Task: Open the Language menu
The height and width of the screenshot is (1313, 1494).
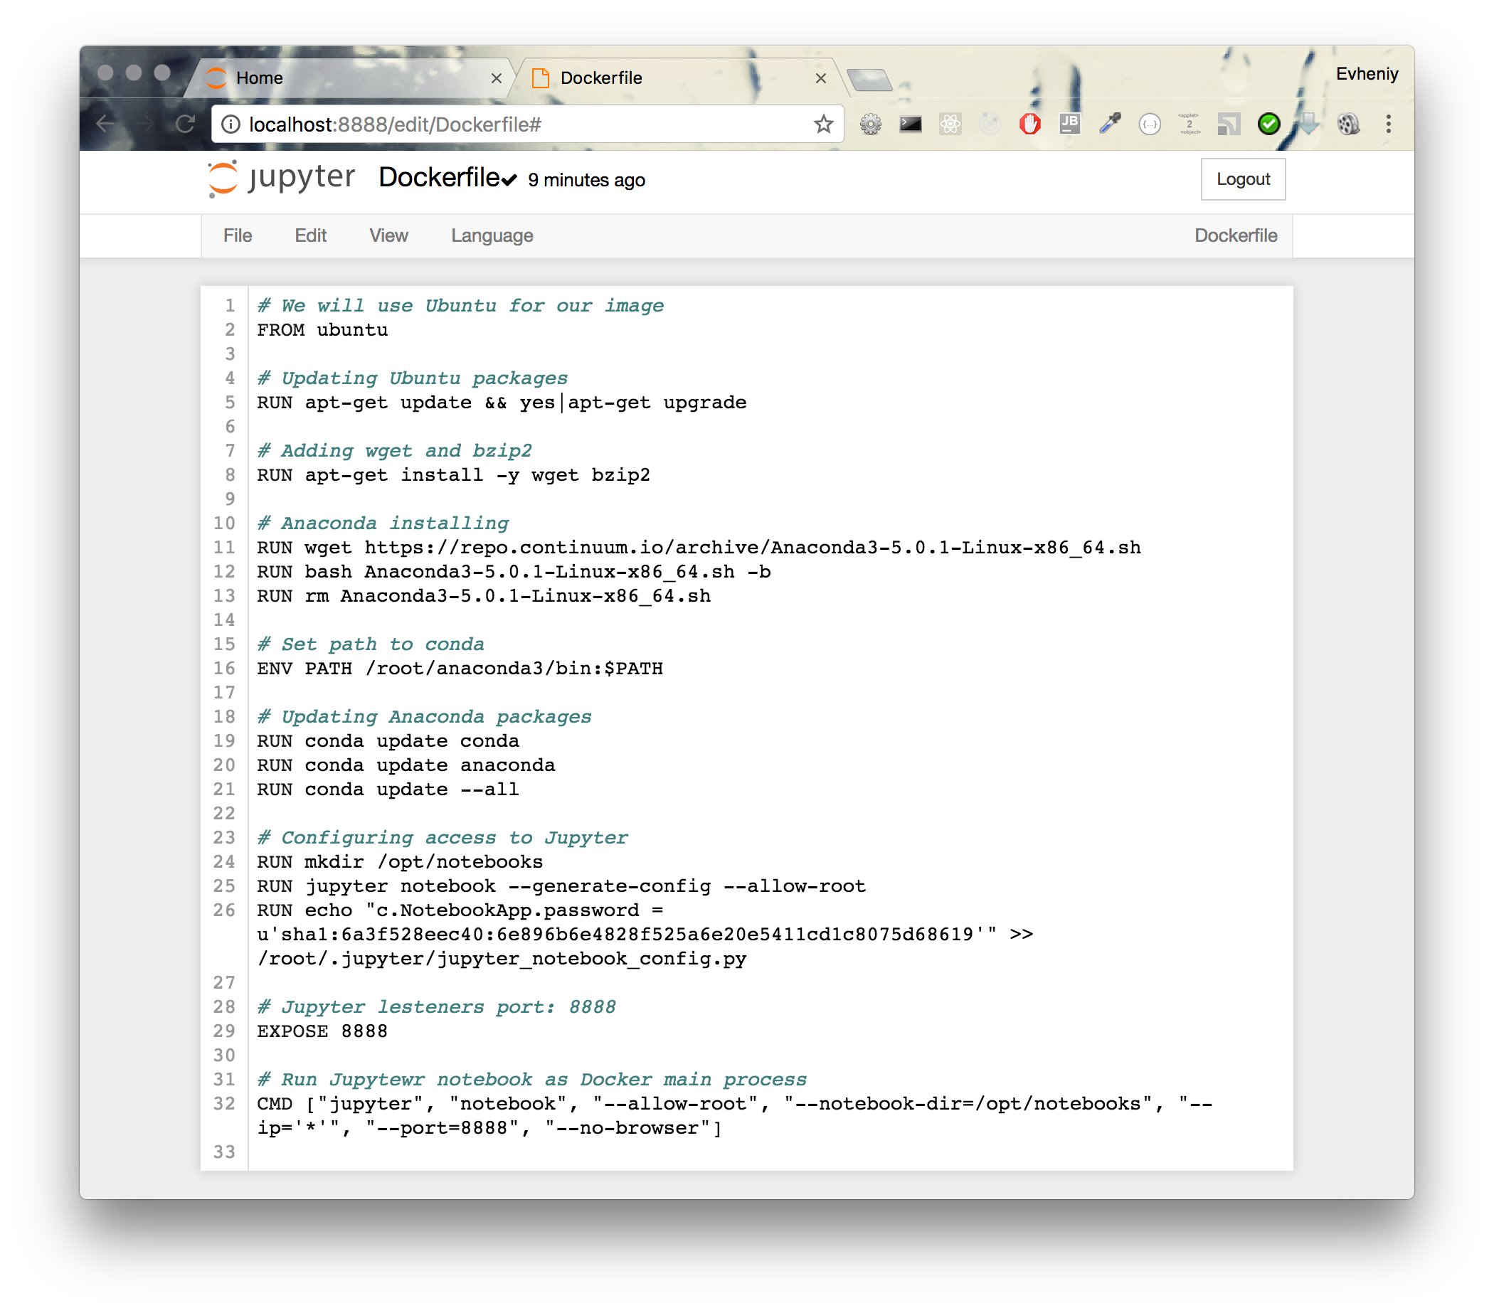Action: 492,235
